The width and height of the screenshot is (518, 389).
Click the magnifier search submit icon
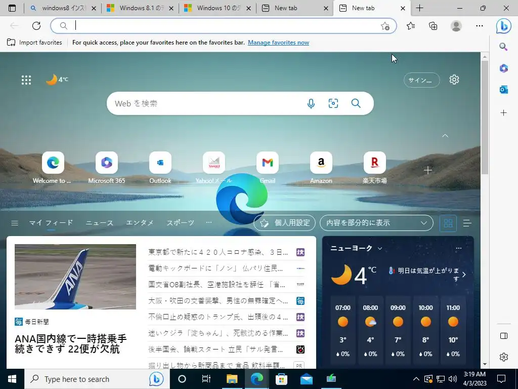pyautogui.click(x=356, y=103)
